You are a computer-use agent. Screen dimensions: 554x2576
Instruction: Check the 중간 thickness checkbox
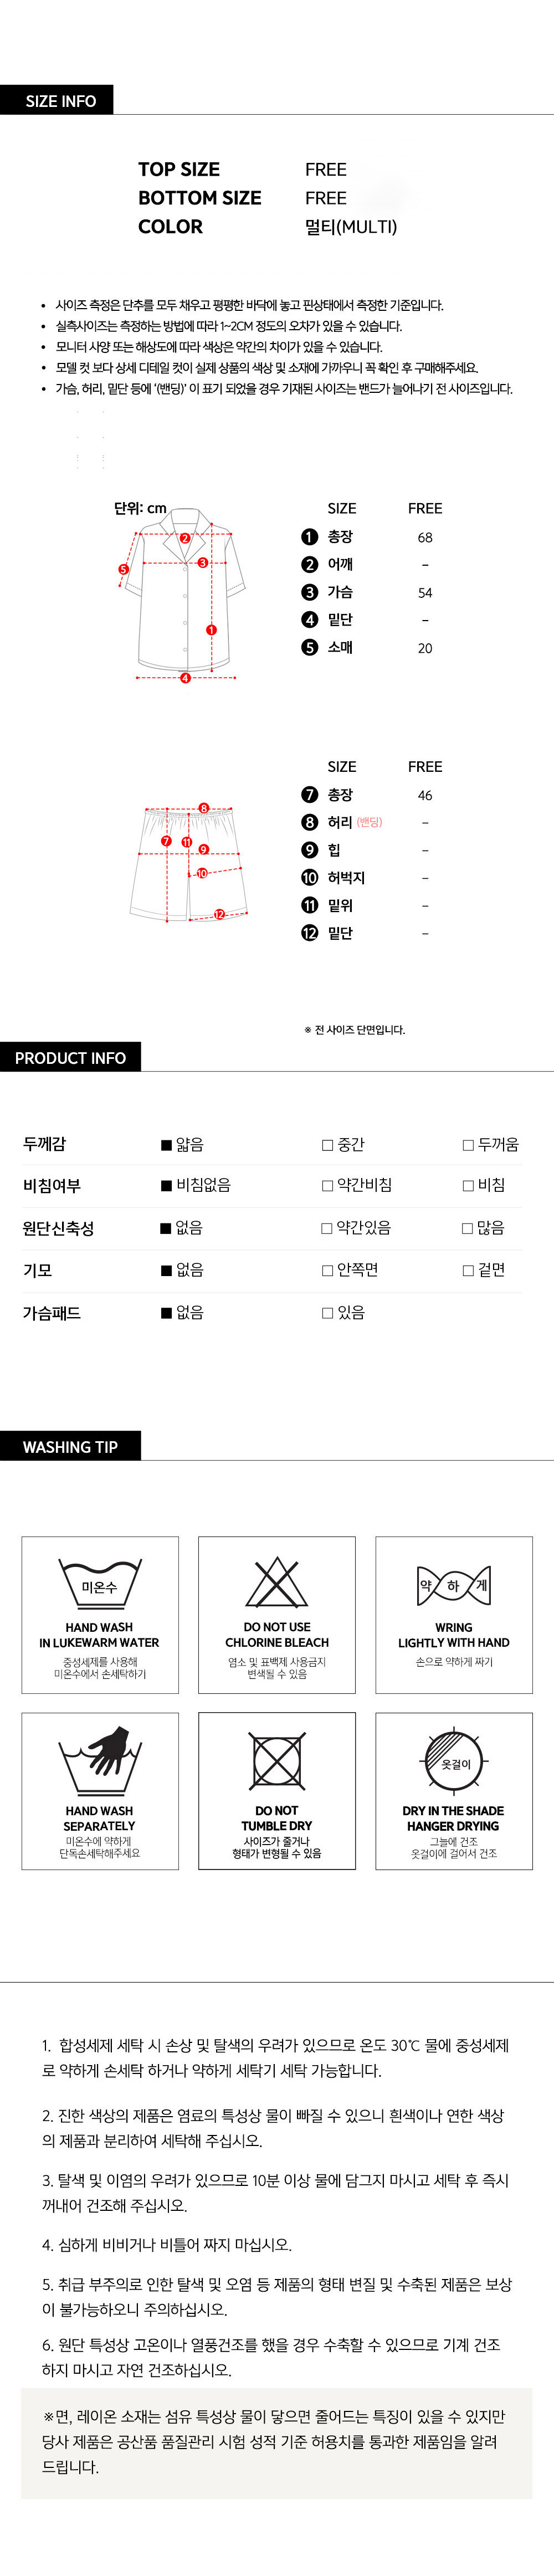pyautogui.click(x=327, y=1145)
